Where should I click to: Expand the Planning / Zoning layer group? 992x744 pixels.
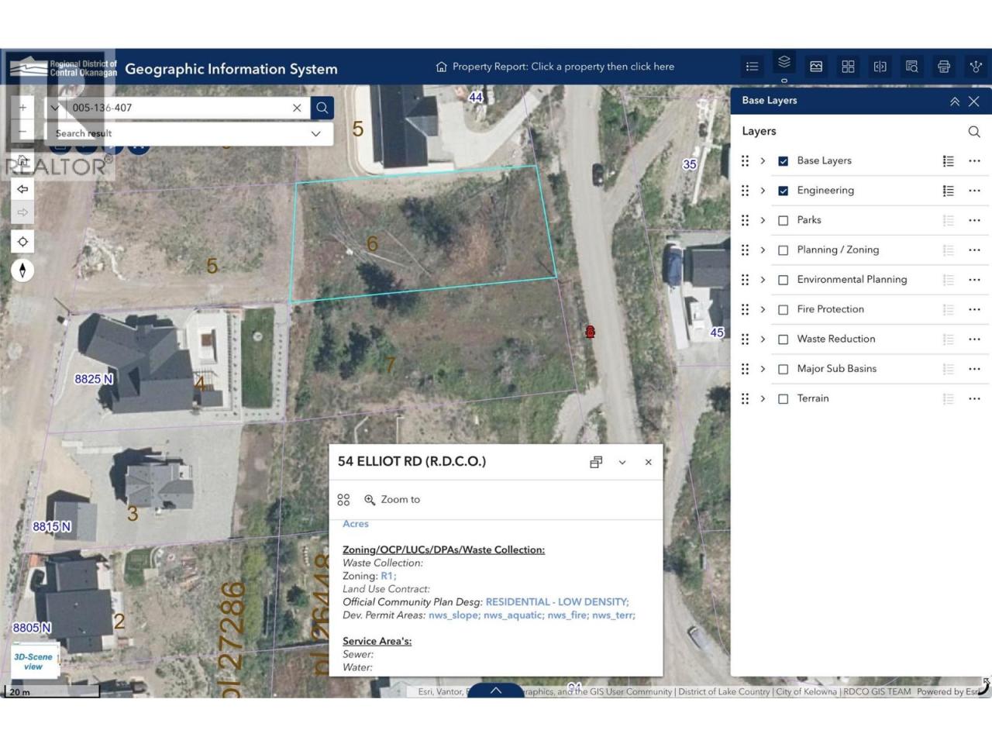(x=763, y=250)
